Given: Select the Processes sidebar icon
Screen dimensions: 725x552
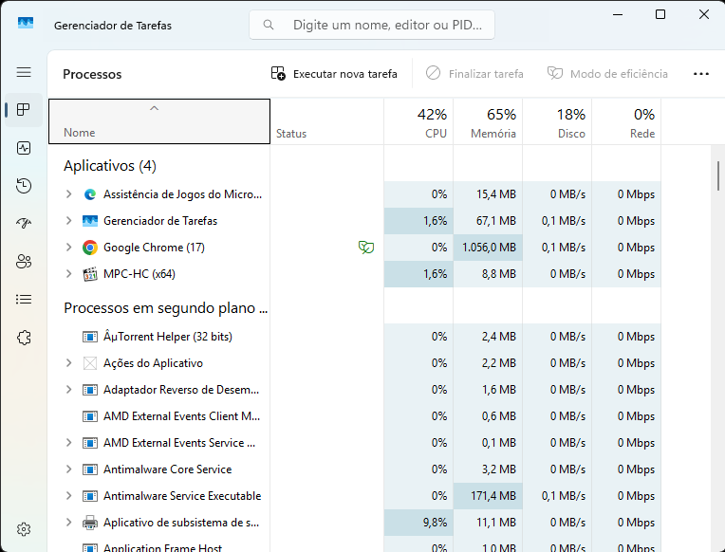Looking at the screenshot, I should point(24,110).
